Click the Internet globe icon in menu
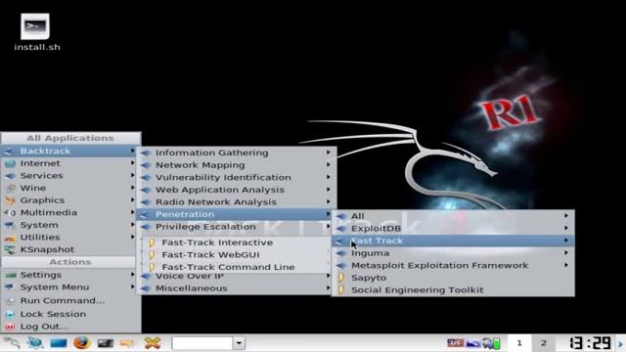 pyautogui.click(x=10, y=163)
